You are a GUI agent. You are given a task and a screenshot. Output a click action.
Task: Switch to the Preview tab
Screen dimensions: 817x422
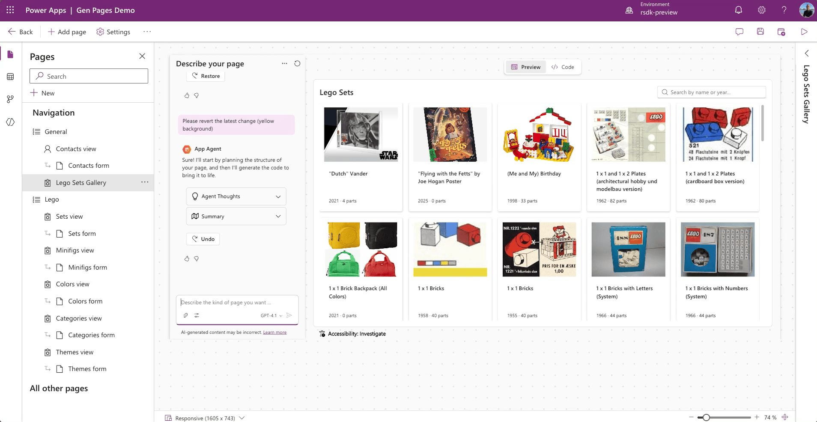(526, 67)
